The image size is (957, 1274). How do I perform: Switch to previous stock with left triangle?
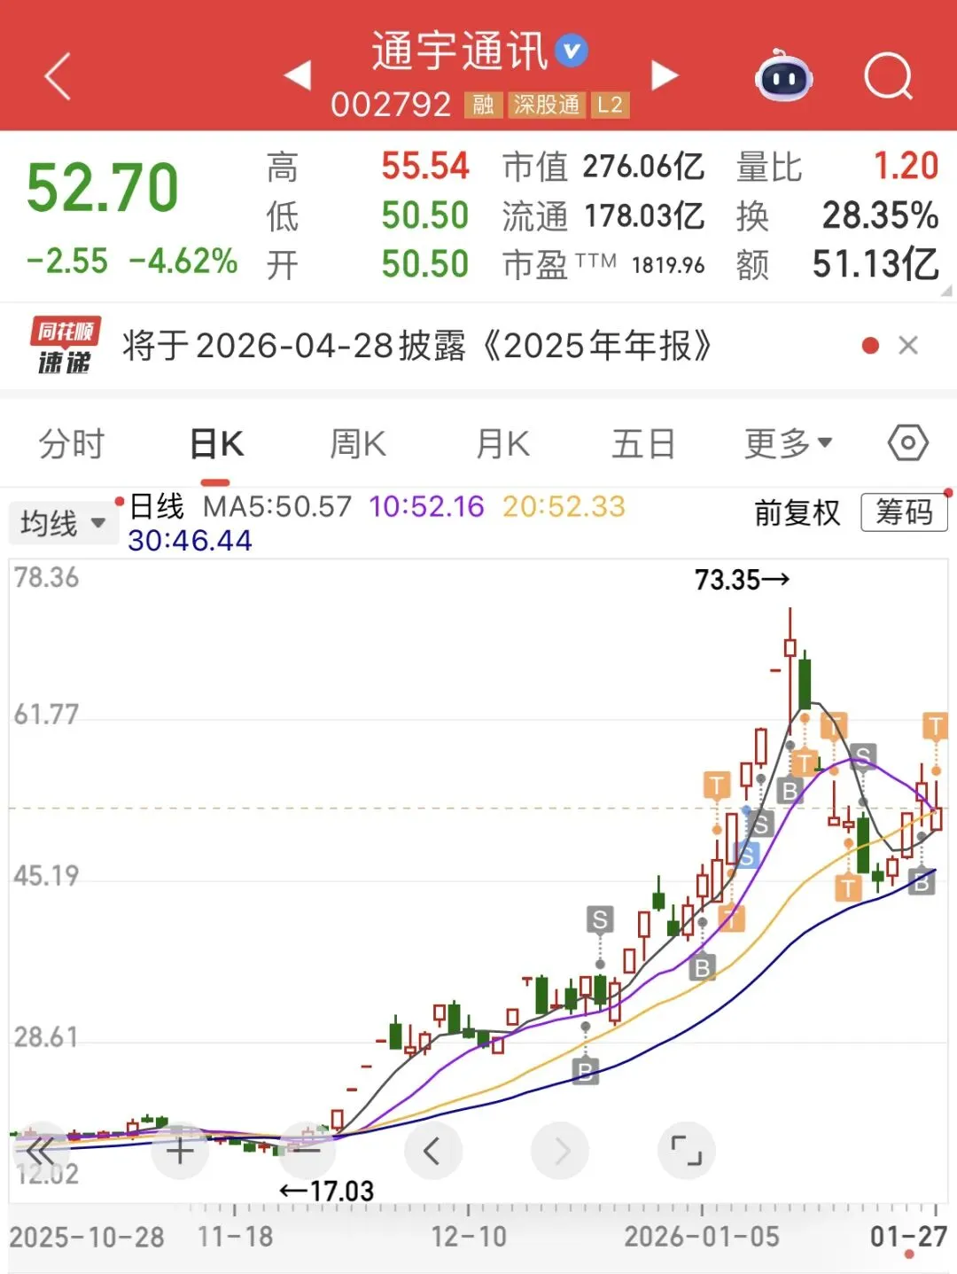coord(298,75)
